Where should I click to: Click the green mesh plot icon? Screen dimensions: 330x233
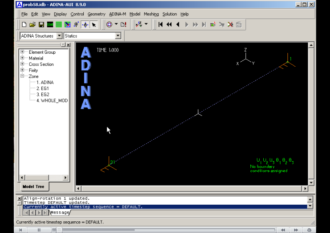pyautogui.click(x=59, y=25)
